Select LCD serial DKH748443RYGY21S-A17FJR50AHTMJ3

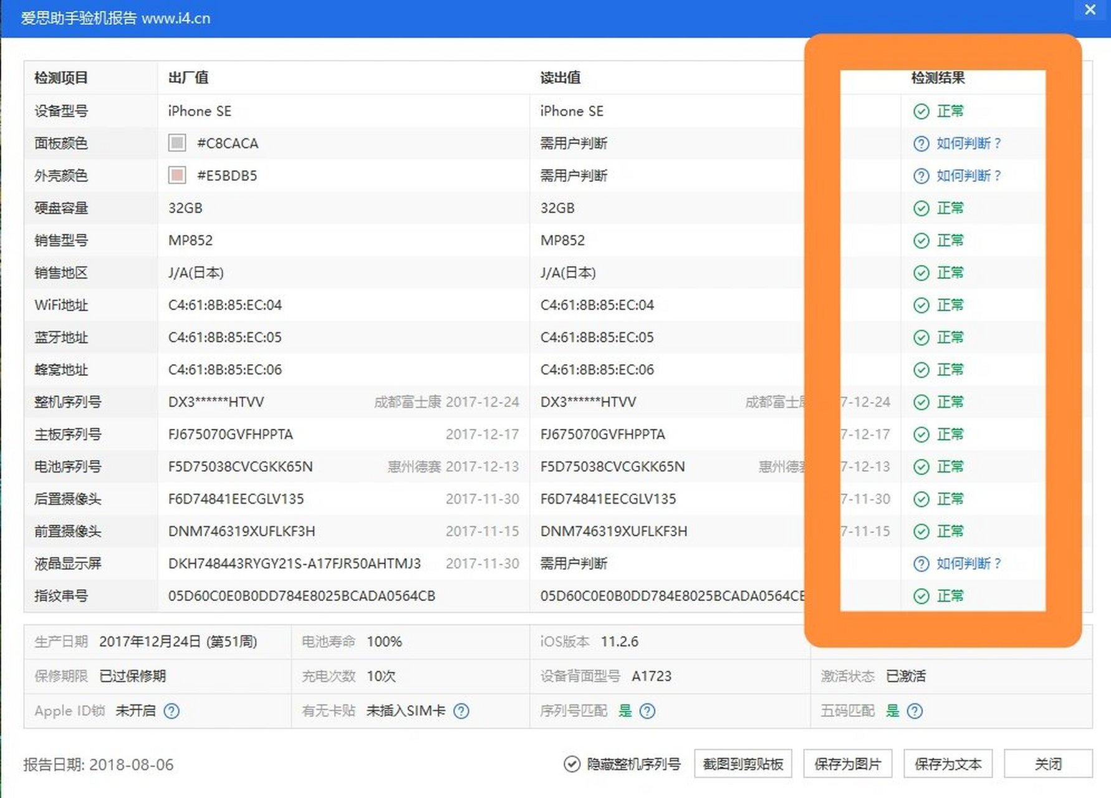click(294, 564)
